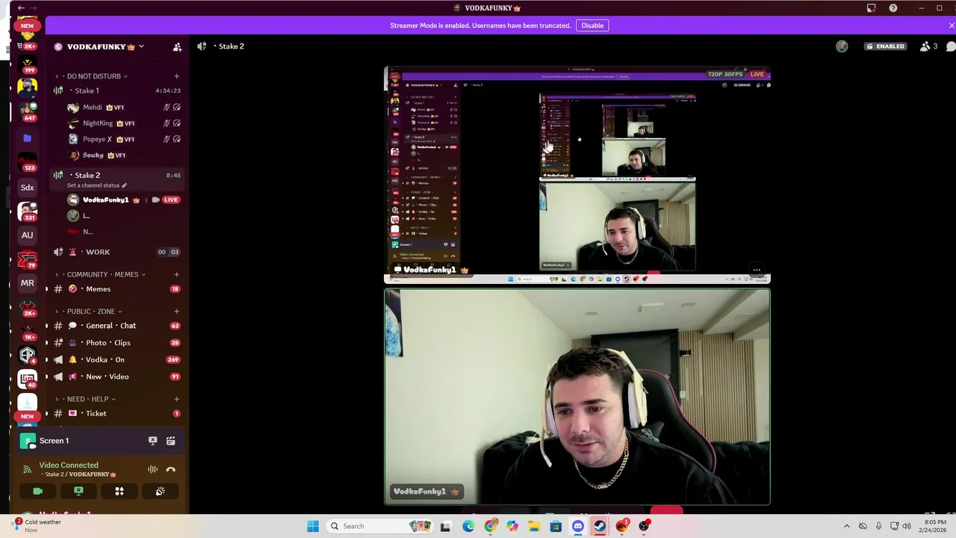Screen dimensions: 956x538
Task: Open the Windows Start menu
Action: [313, 526]
